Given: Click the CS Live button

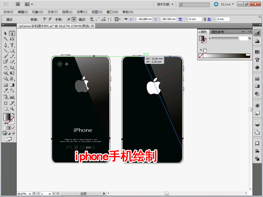Looking at the screenshot, I should (225, 4).
